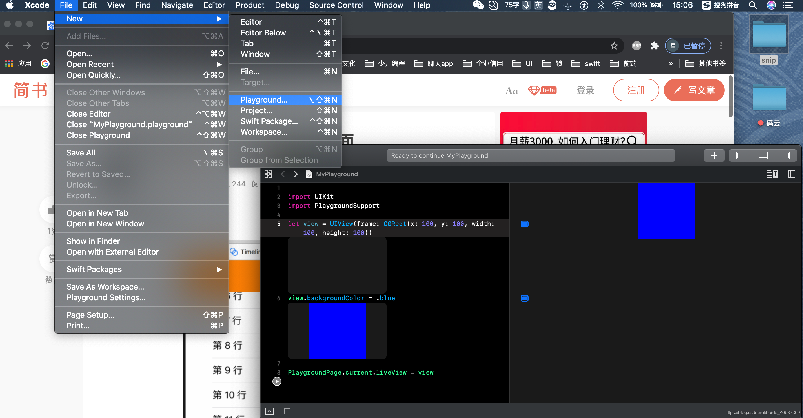
Task: Choose File... from New submenu
Action: click(285, 72)
